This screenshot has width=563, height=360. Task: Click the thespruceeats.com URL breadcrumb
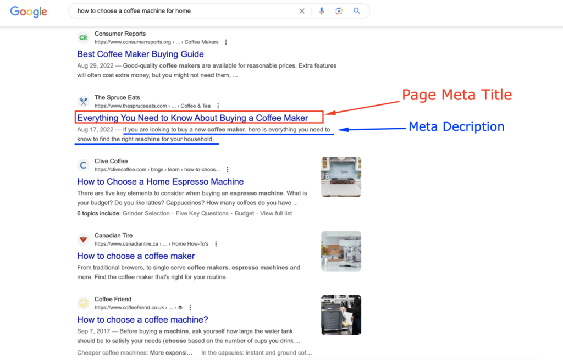(x=153, y=106)
